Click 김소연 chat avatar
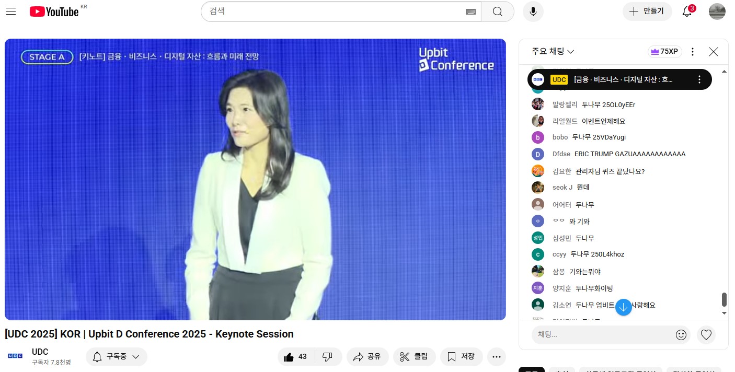 [538, 305]
